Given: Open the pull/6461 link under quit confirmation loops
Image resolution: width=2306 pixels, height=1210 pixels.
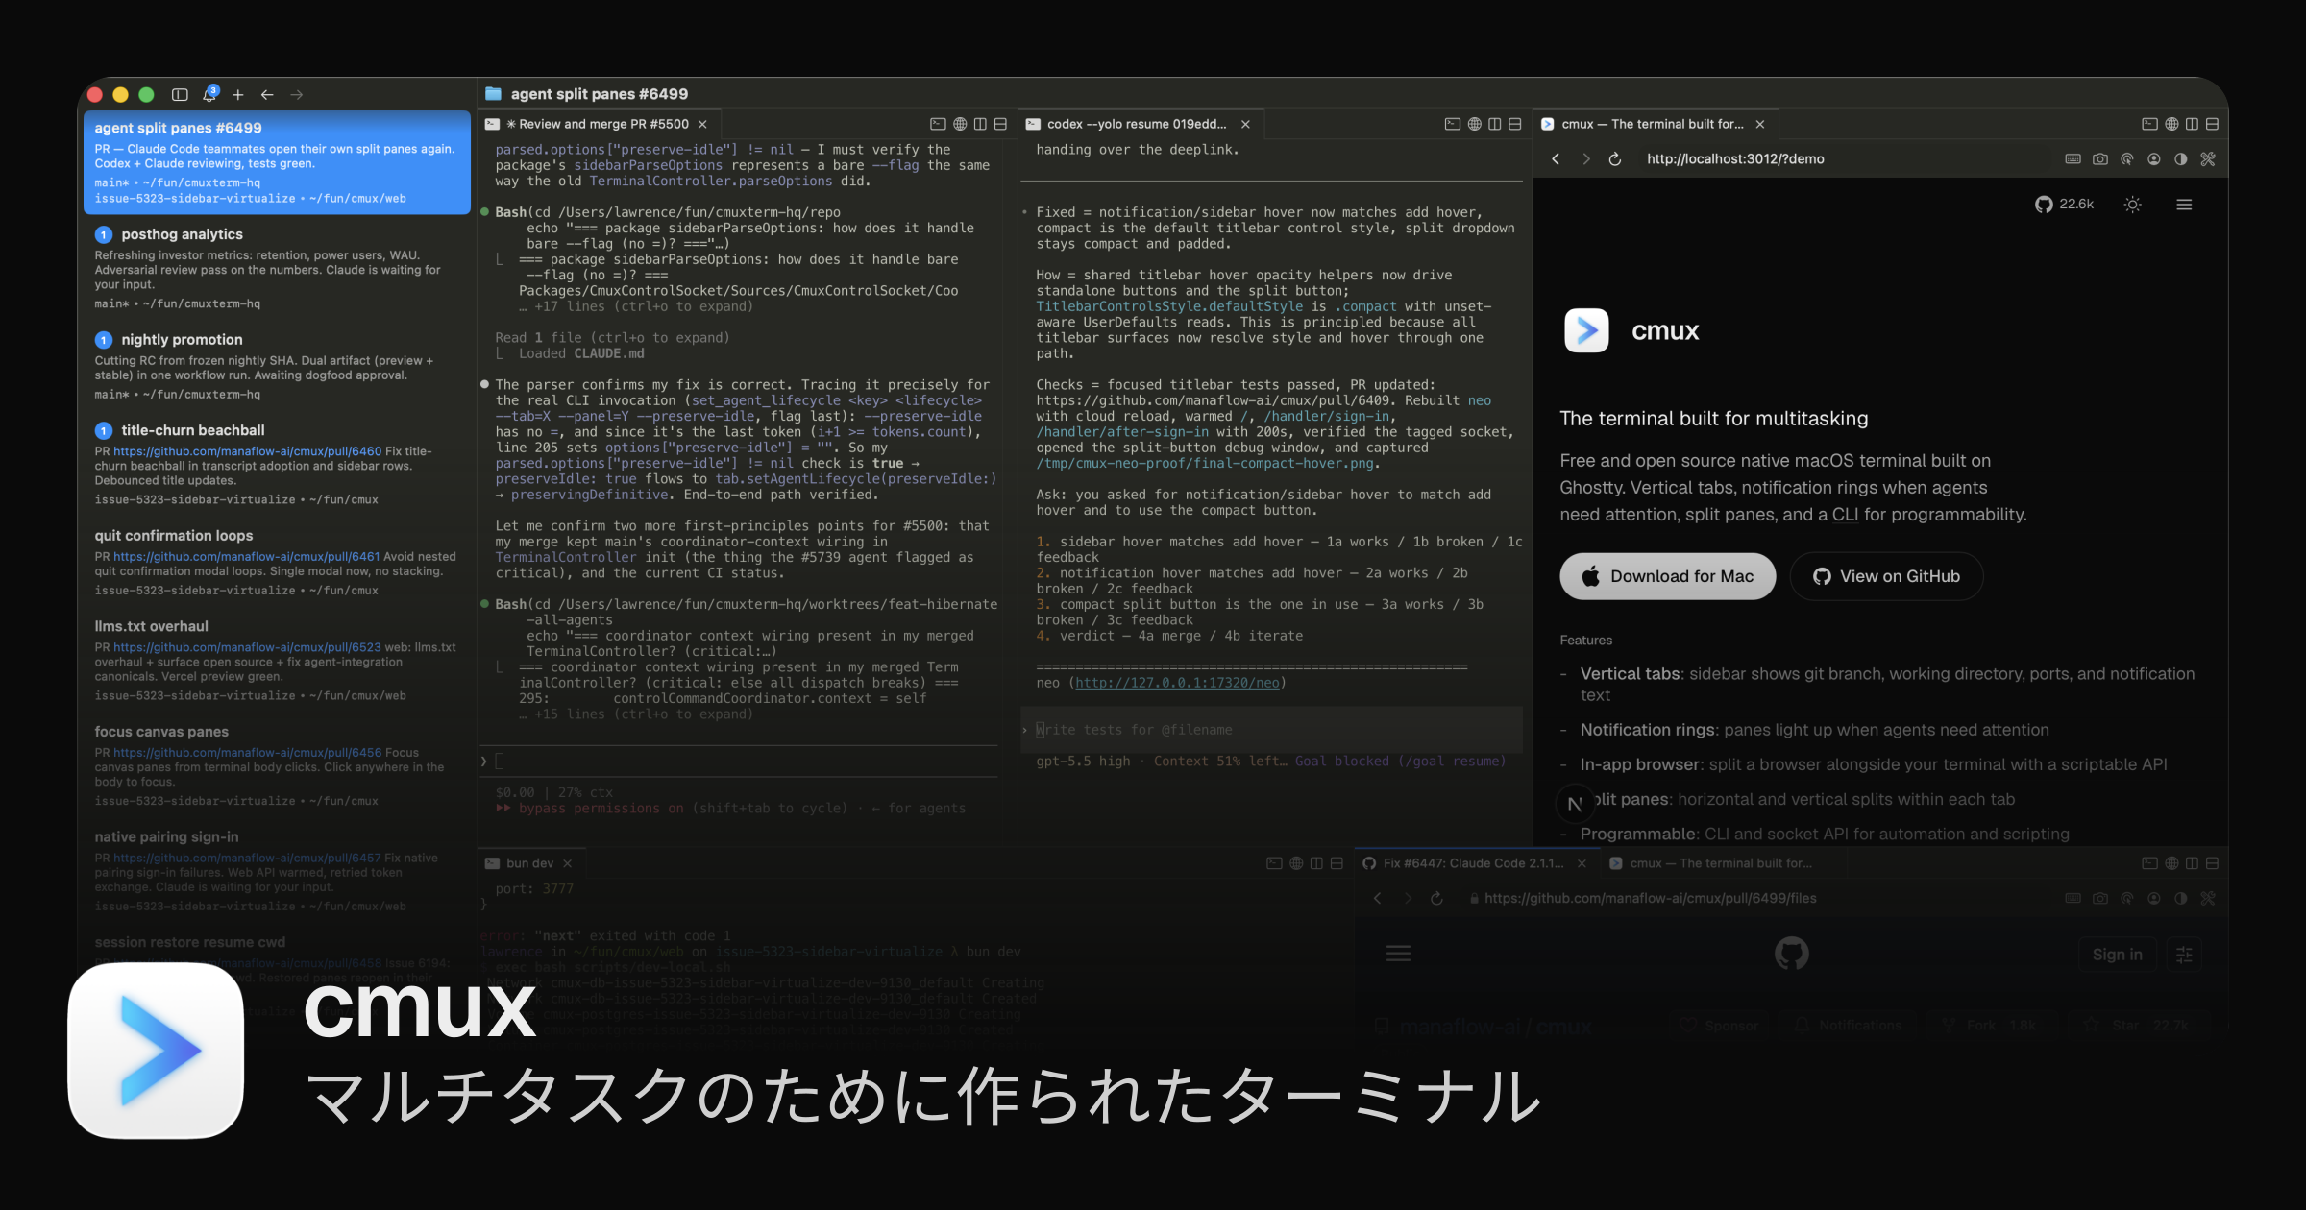Looking at the screenshot, I should click(x=246, y=557).
